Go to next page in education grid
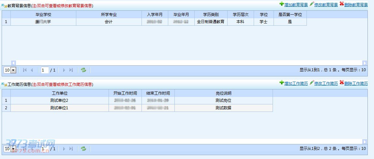 64,70
